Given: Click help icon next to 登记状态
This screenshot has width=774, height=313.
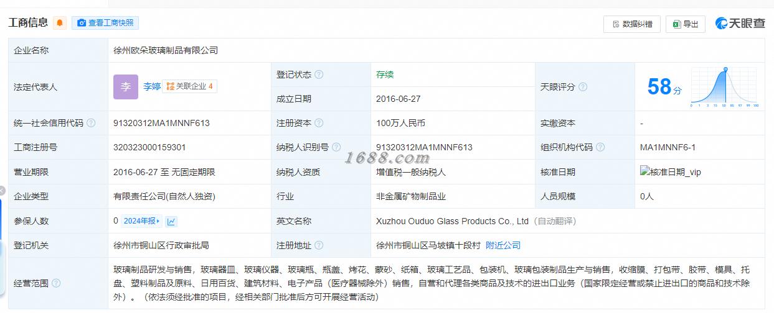Looking at the screenshot, I should point(319,75).
